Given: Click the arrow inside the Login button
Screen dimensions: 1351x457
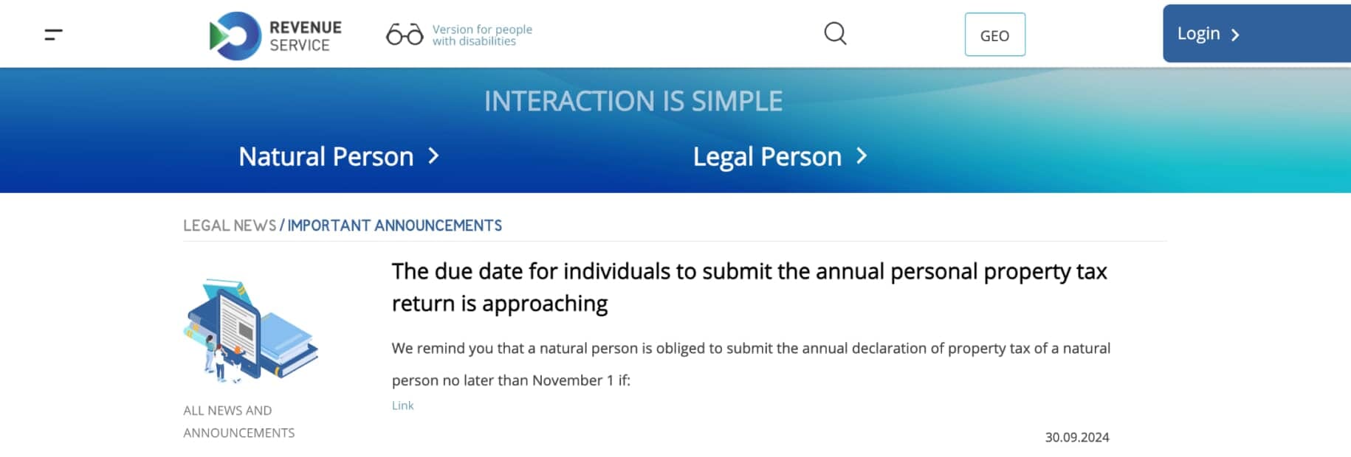Looking at the screenshot, I should [x=1235, y=35].
